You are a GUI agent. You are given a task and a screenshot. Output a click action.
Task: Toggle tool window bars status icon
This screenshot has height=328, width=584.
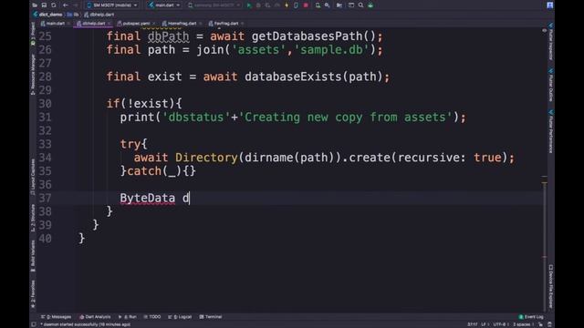[x=34, y=324]
